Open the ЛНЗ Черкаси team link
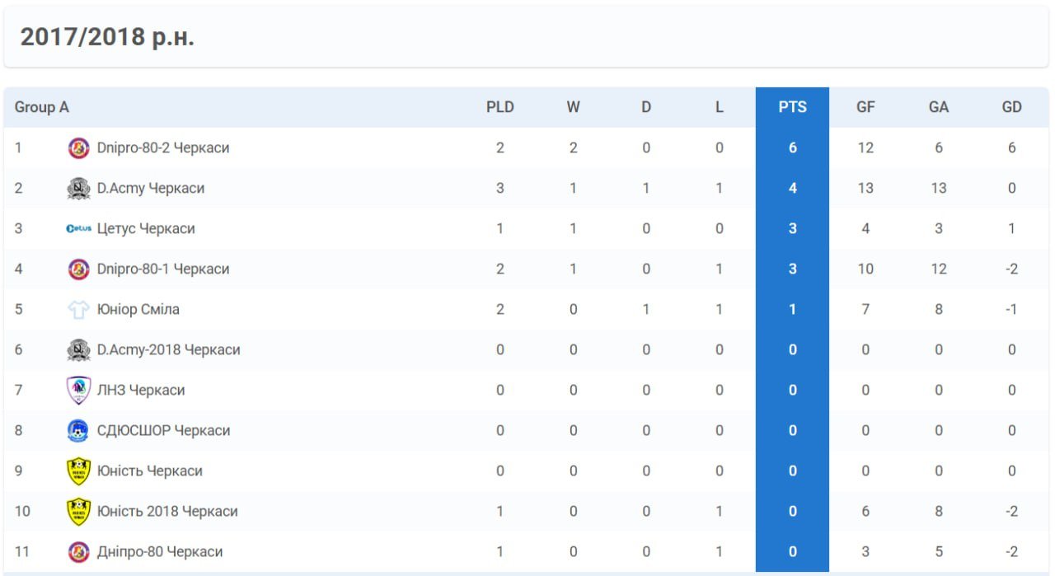Screen dimensions: 1055x576 141,391
